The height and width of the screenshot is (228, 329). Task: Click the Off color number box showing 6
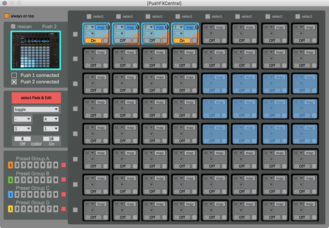tap(22, 139)
